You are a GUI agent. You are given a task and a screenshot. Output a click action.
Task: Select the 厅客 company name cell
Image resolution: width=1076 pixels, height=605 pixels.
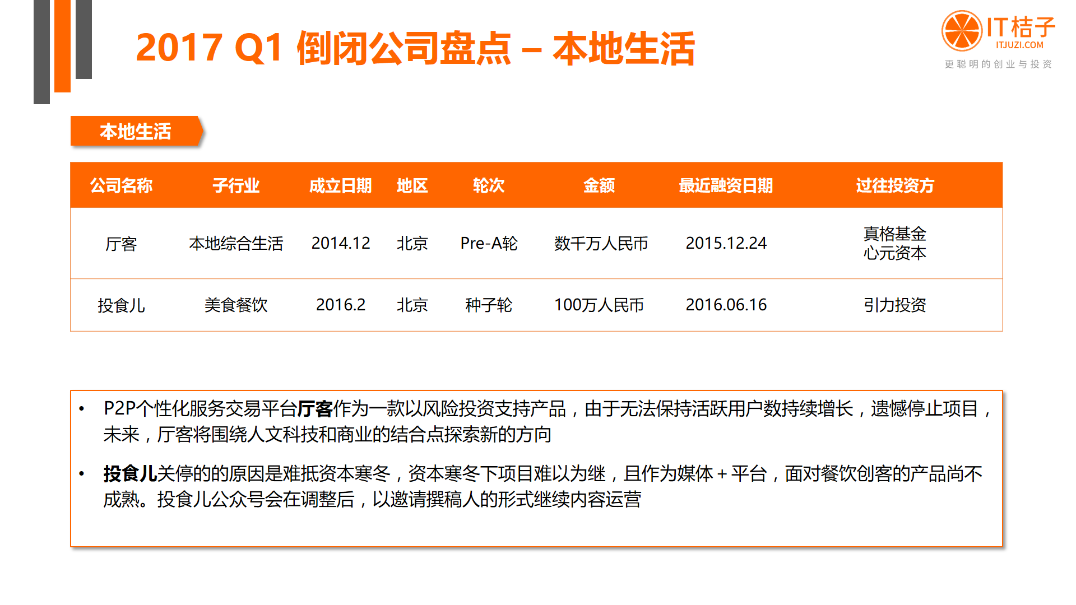(121, 244)
